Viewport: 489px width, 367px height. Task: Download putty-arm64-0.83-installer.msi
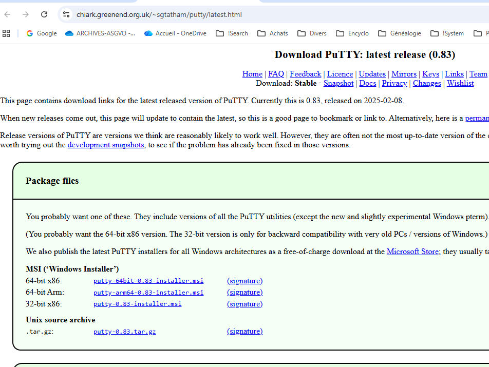pos(148,292)
